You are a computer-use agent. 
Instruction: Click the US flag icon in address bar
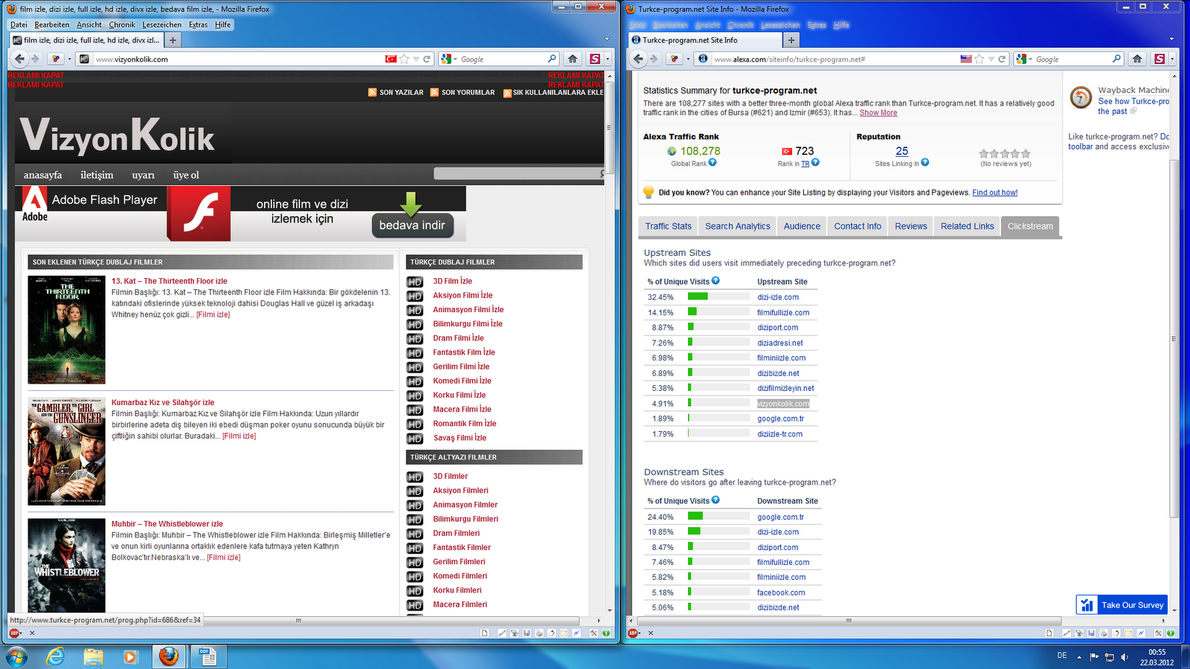click(x=966, y=59)
